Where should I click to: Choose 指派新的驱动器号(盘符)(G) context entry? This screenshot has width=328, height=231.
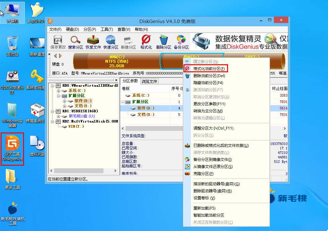click(x=226, y=184)
